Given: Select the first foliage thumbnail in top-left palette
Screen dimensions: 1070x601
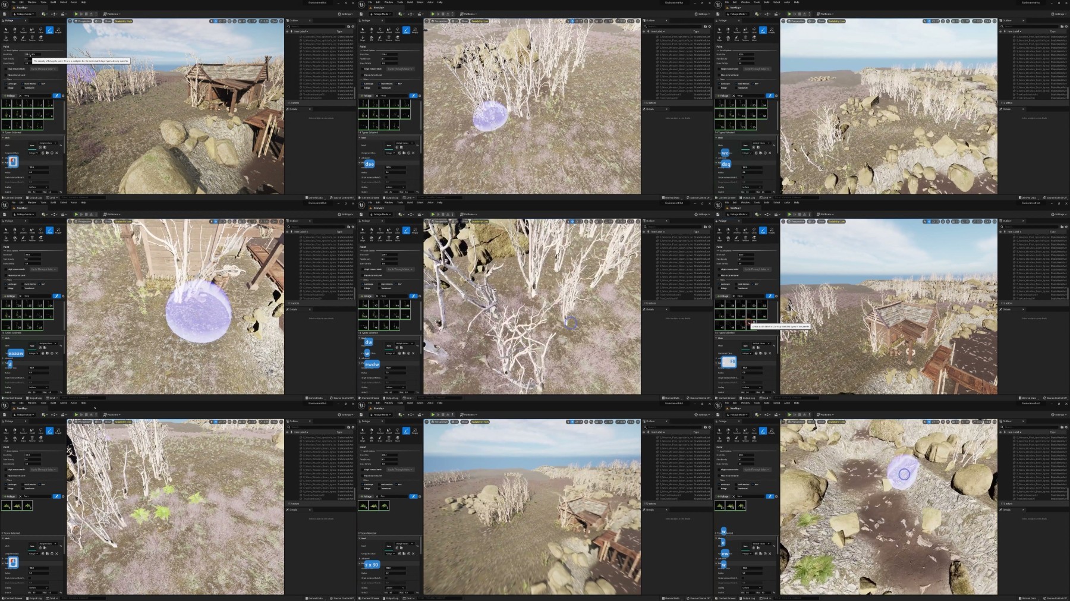Looking at the screenshot, I should (x=7, y=105).
